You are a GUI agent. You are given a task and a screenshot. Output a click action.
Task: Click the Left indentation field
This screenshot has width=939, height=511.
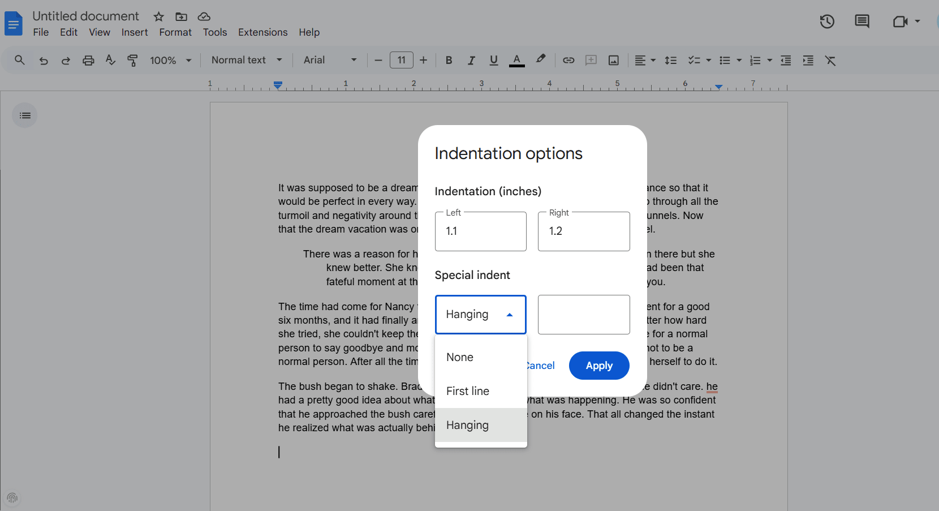point(481,231)
